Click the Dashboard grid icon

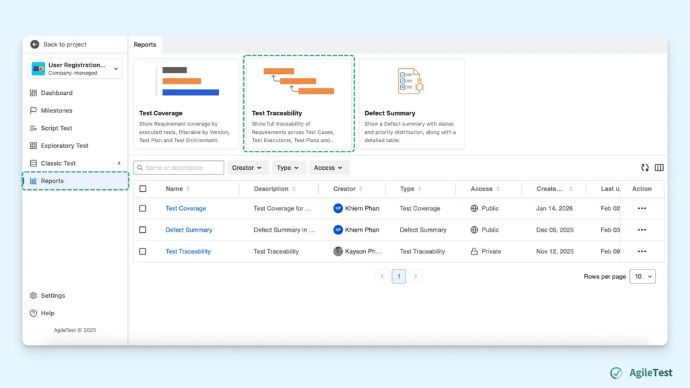(x=34, y=93)
